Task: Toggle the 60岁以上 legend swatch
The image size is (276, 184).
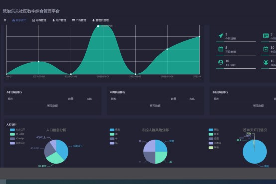Action: coord(12,143)
